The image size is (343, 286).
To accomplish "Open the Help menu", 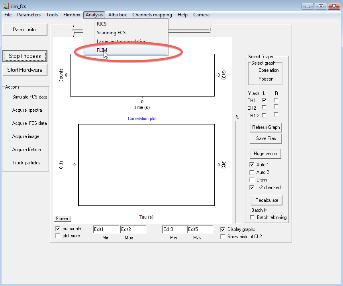I will (182, 15).
